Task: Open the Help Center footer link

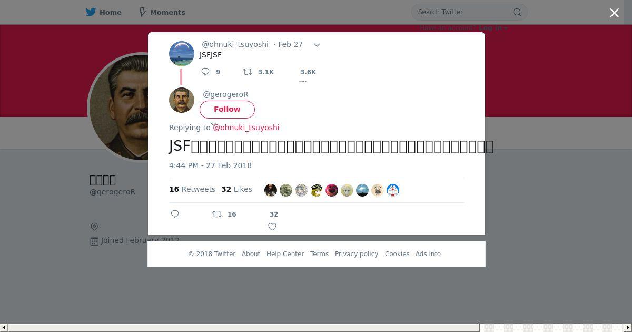Action: [285, 254]
